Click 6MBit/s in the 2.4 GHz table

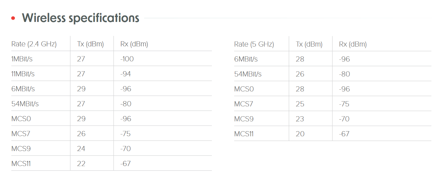[x=23, y=89]
